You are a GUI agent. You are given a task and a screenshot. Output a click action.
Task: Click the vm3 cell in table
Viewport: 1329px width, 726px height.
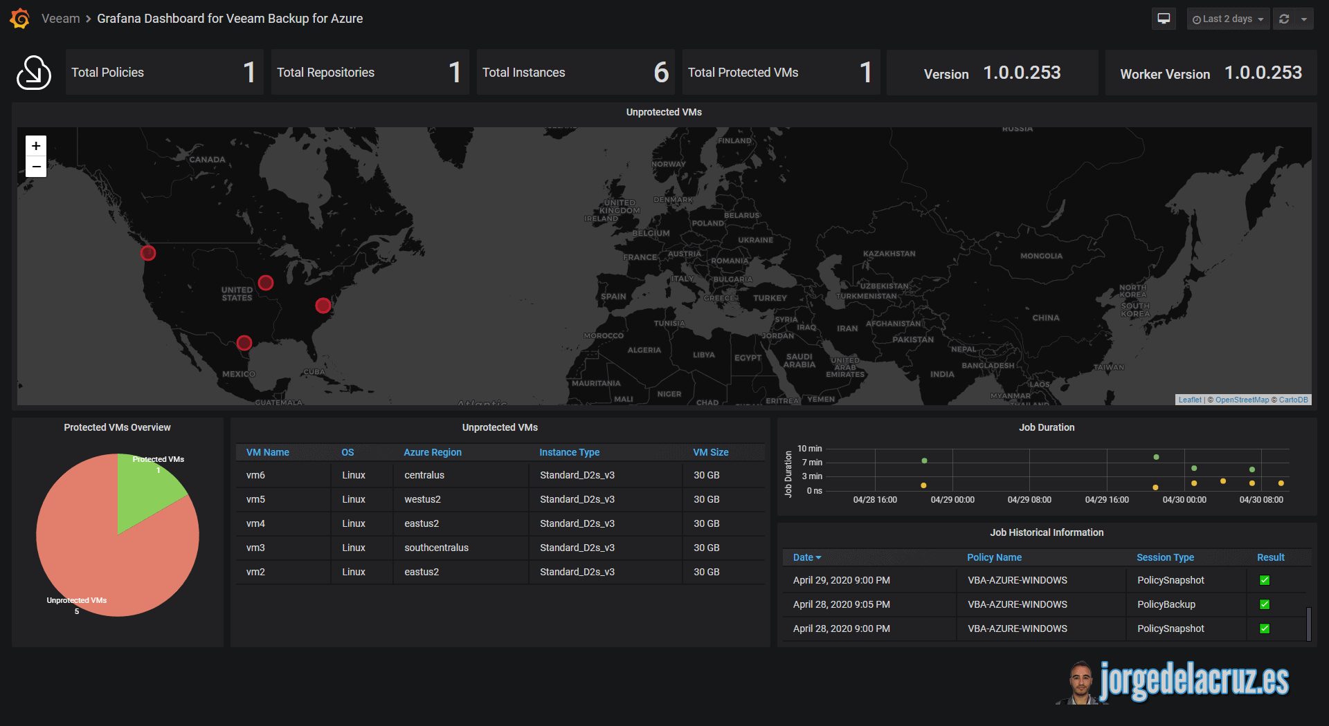(283, 548)
